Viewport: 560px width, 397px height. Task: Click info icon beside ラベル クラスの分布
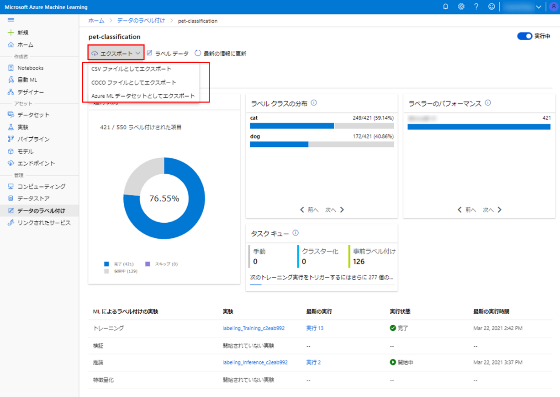tap(314, 103)
